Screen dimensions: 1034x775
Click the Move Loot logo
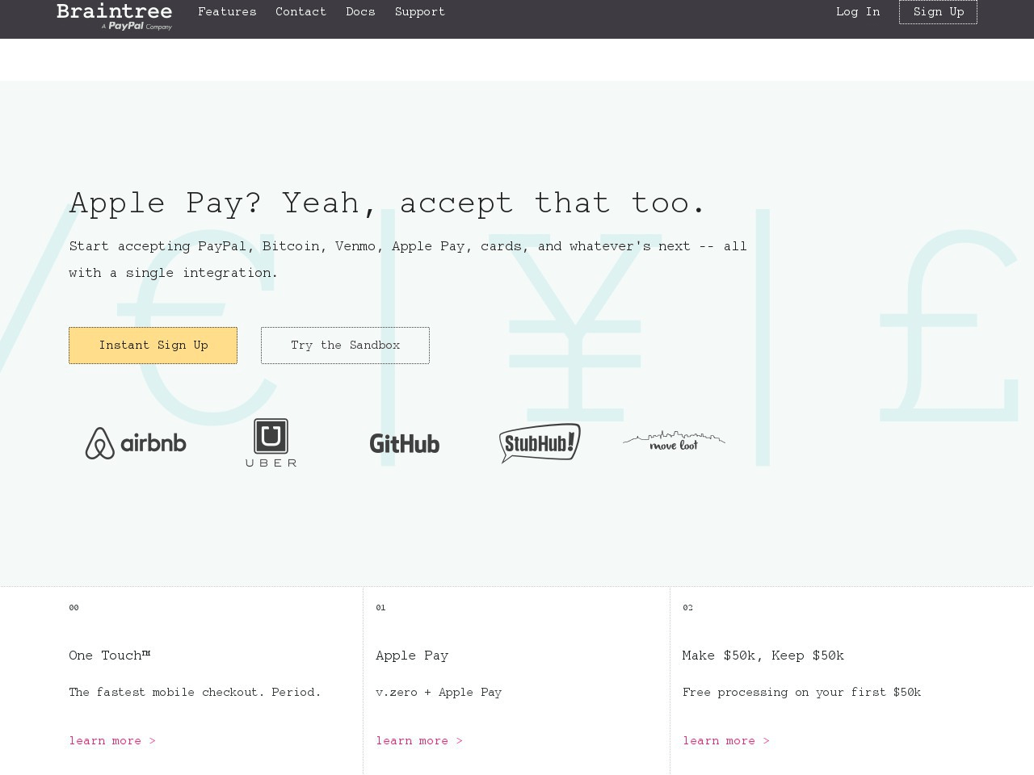click(x=674, y=440)
